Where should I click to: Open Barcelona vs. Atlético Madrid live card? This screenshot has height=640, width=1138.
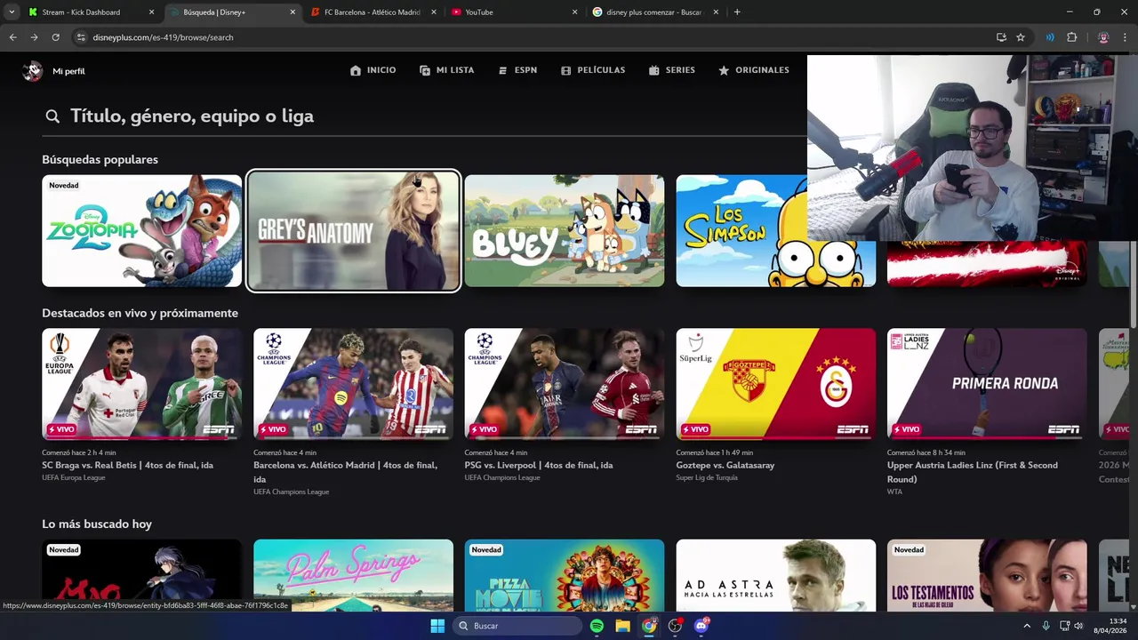pos(353,385)
